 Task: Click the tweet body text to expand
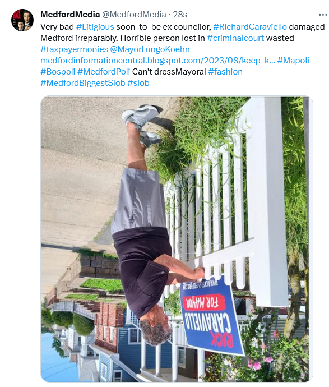pyautogui.click(x=183, y=55)
